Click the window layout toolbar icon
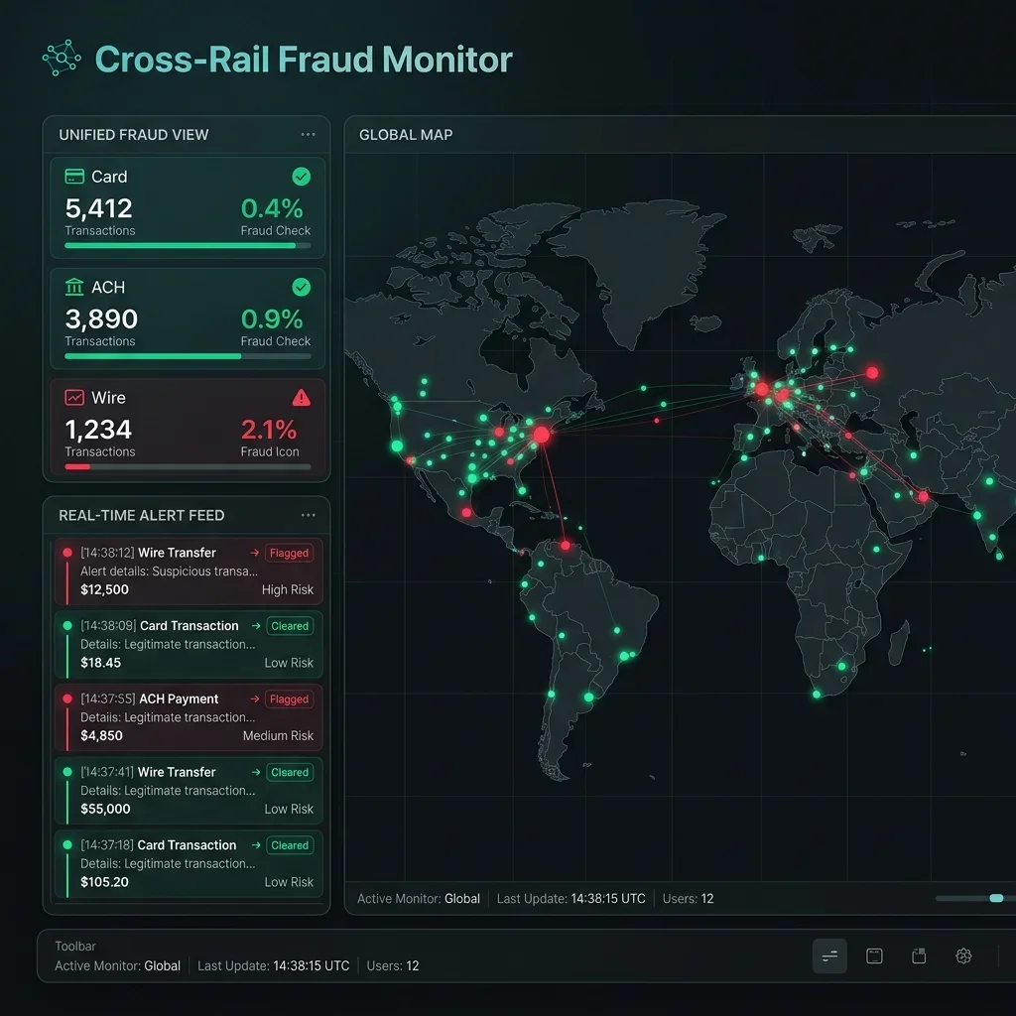The height and width of the screenshot is (1016, 1016). (874, 955)
